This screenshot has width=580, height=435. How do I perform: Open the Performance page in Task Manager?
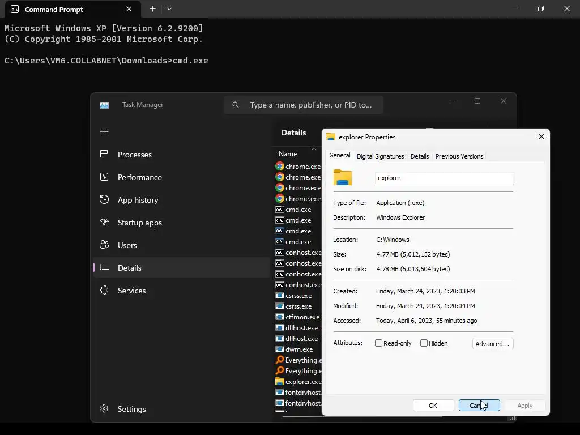tap(181, 177)
